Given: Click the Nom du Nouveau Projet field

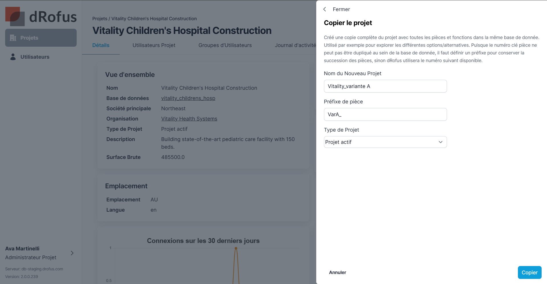Looking at the screenshot, I should 385,86.
